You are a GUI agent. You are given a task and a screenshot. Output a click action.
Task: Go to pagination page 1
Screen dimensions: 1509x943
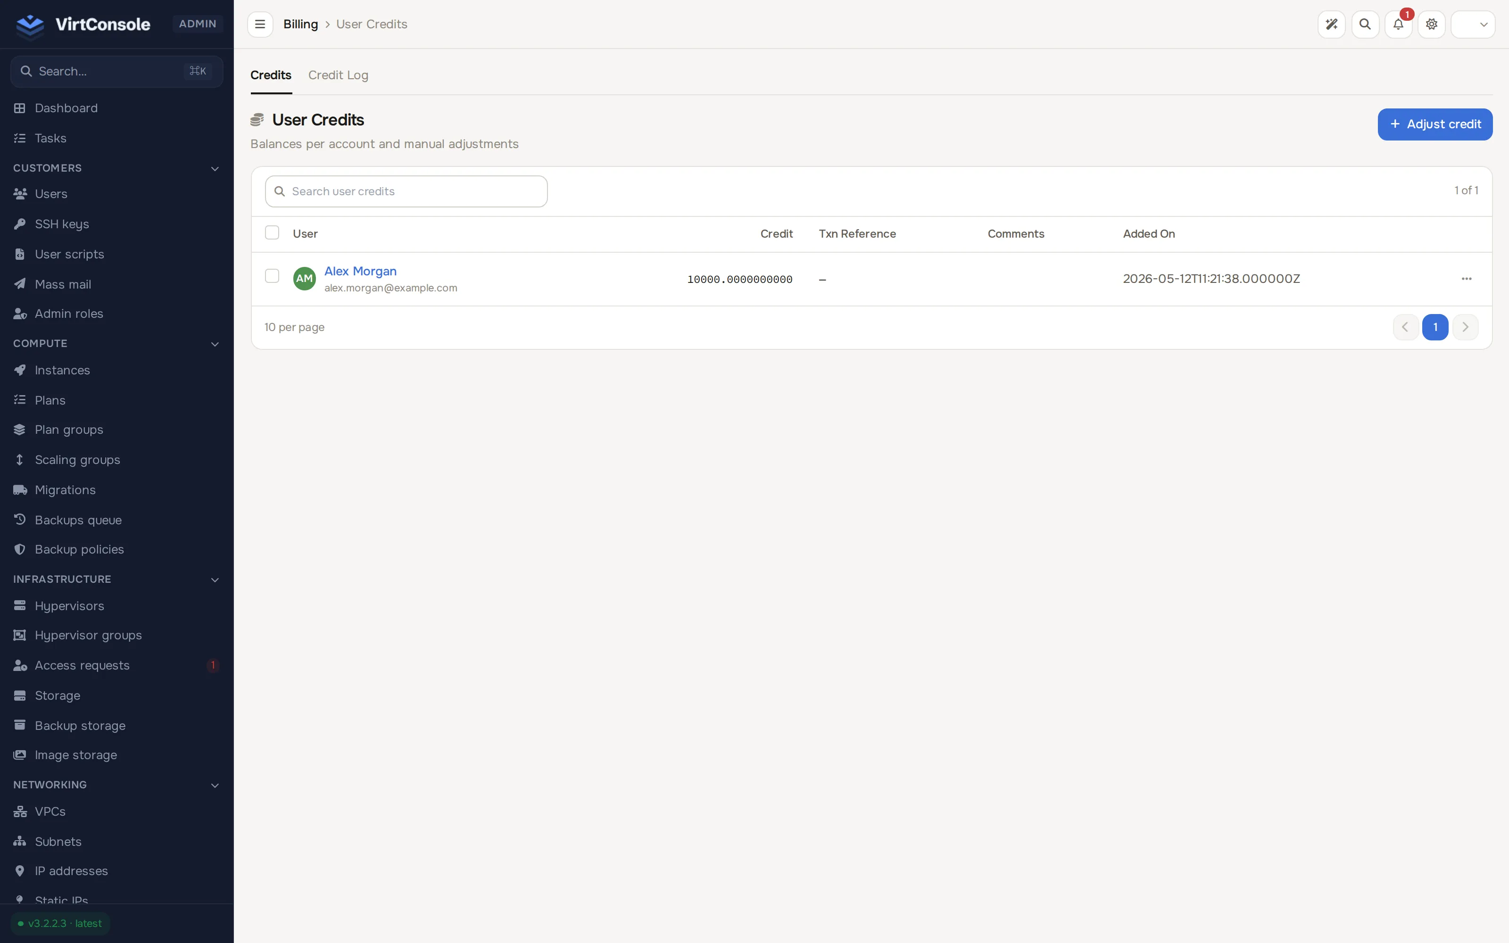(x=1435, y=327)
